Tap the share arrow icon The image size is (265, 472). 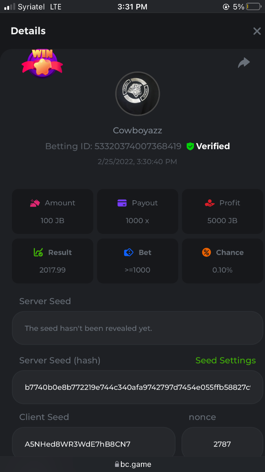coord(244,63)
